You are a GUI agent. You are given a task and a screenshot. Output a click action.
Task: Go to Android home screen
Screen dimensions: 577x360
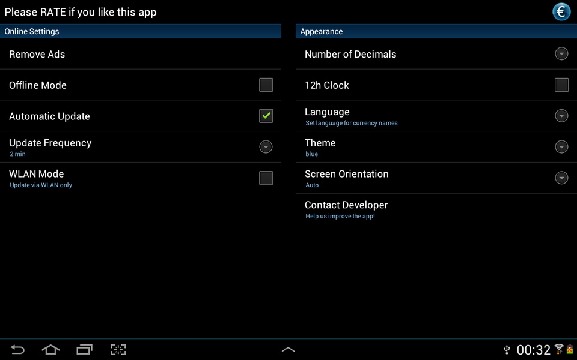point(50,349)
